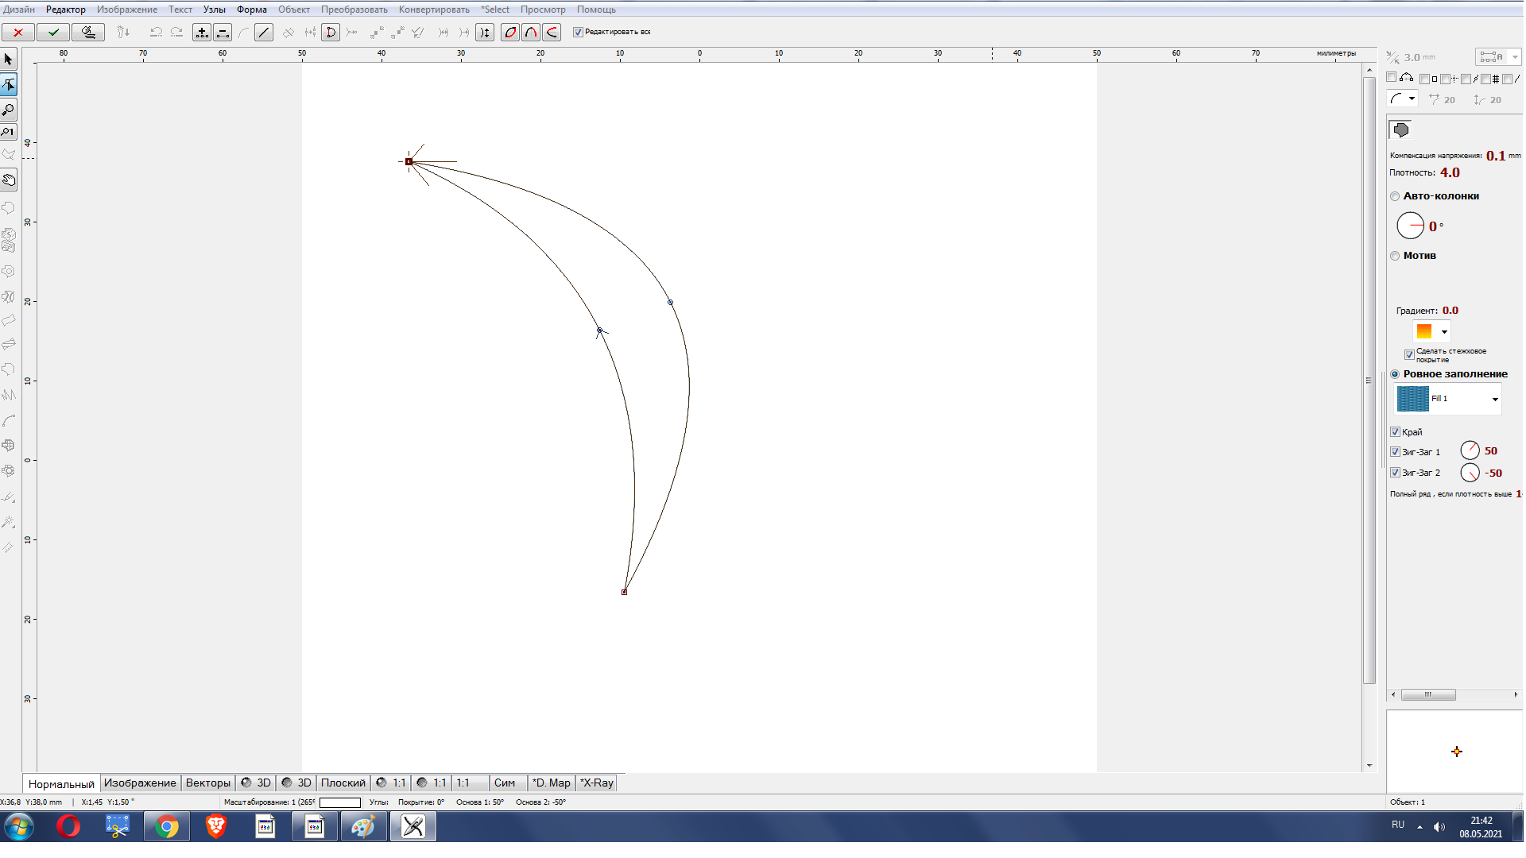Click the green checkmark apply button
This screenshot has width=1526, height=858.
tap(53, 33)
